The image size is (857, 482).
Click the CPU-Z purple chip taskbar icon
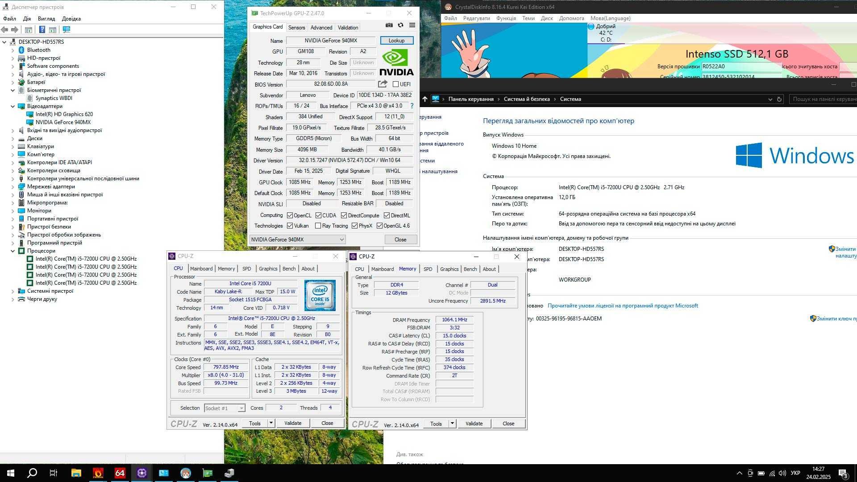(x=142, y=473)
